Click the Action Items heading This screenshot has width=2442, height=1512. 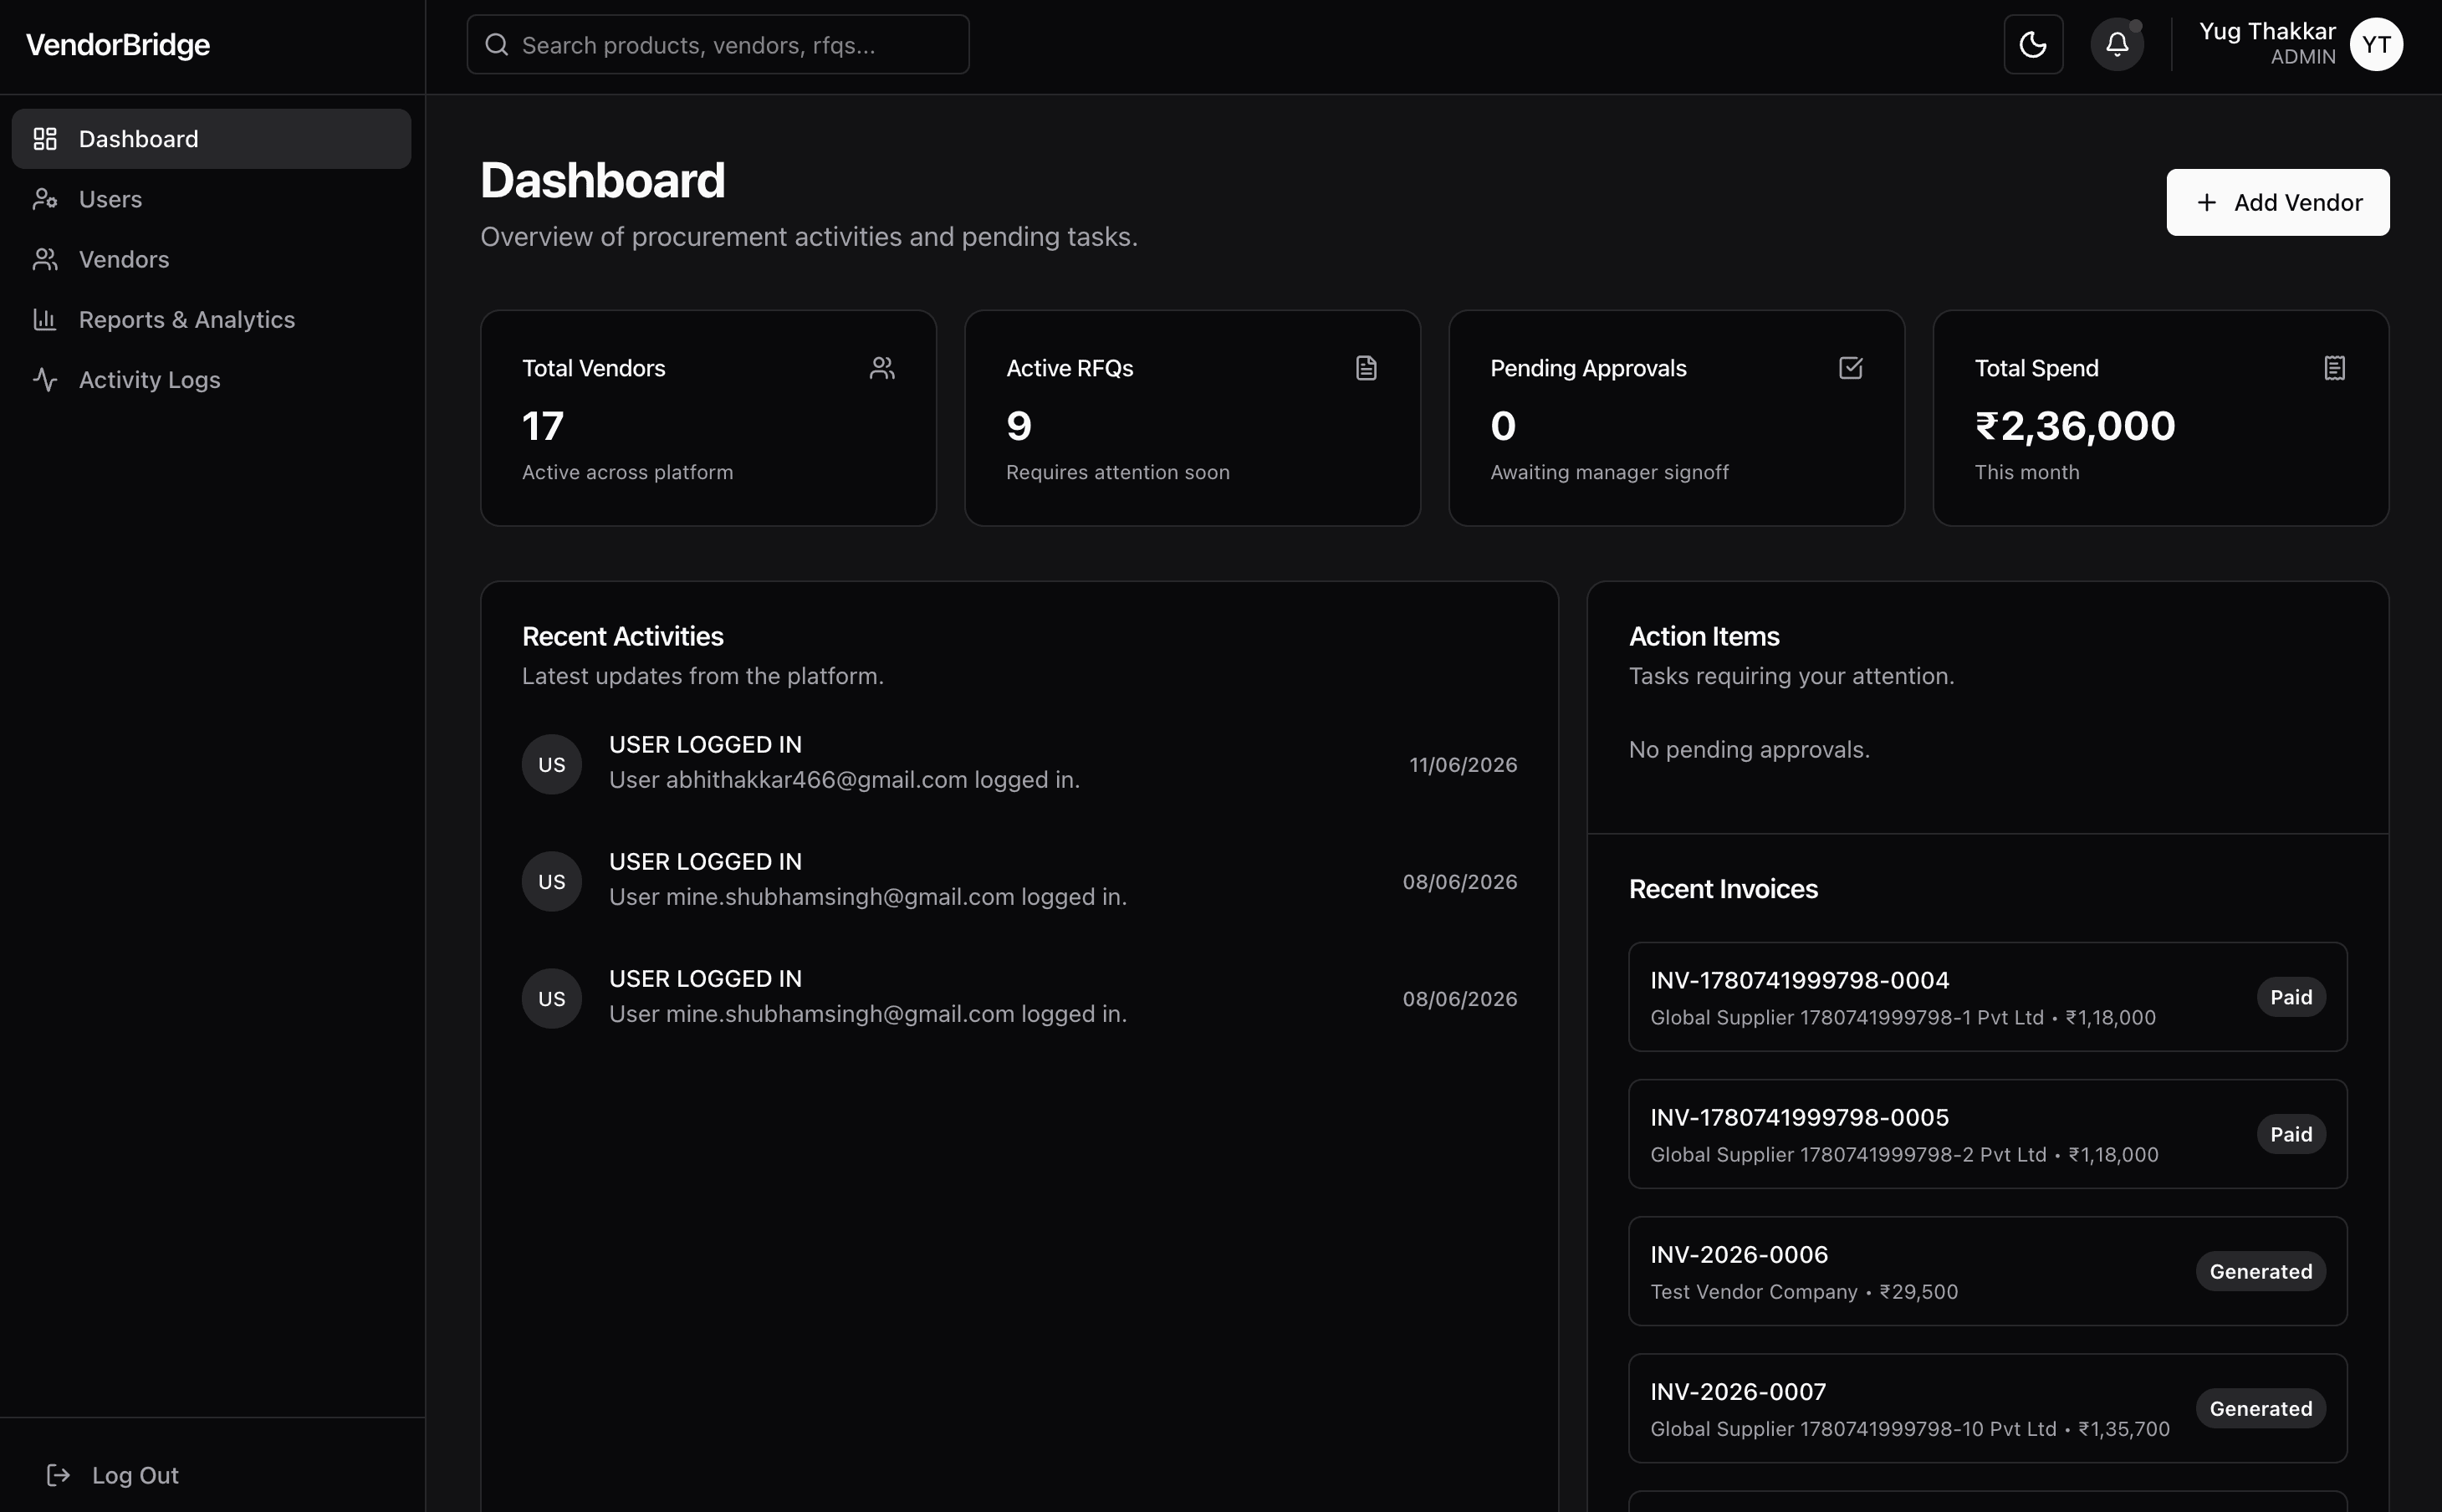1704,636
